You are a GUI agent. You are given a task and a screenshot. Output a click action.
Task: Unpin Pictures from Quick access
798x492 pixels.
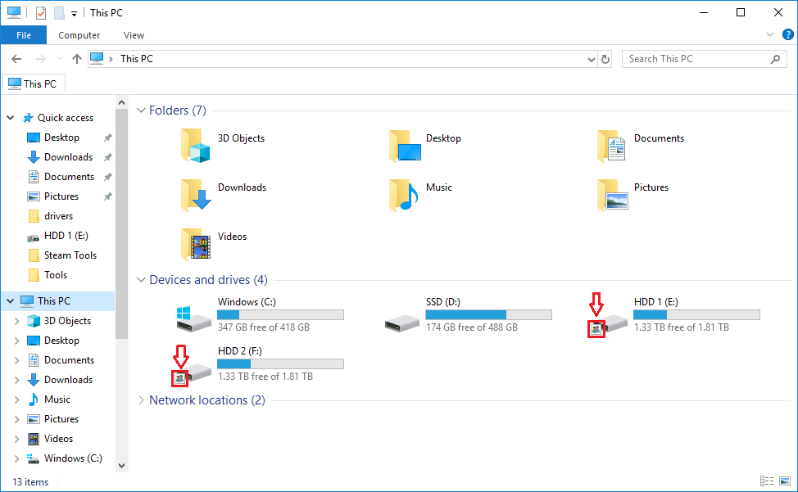click(x=107, y=196)
